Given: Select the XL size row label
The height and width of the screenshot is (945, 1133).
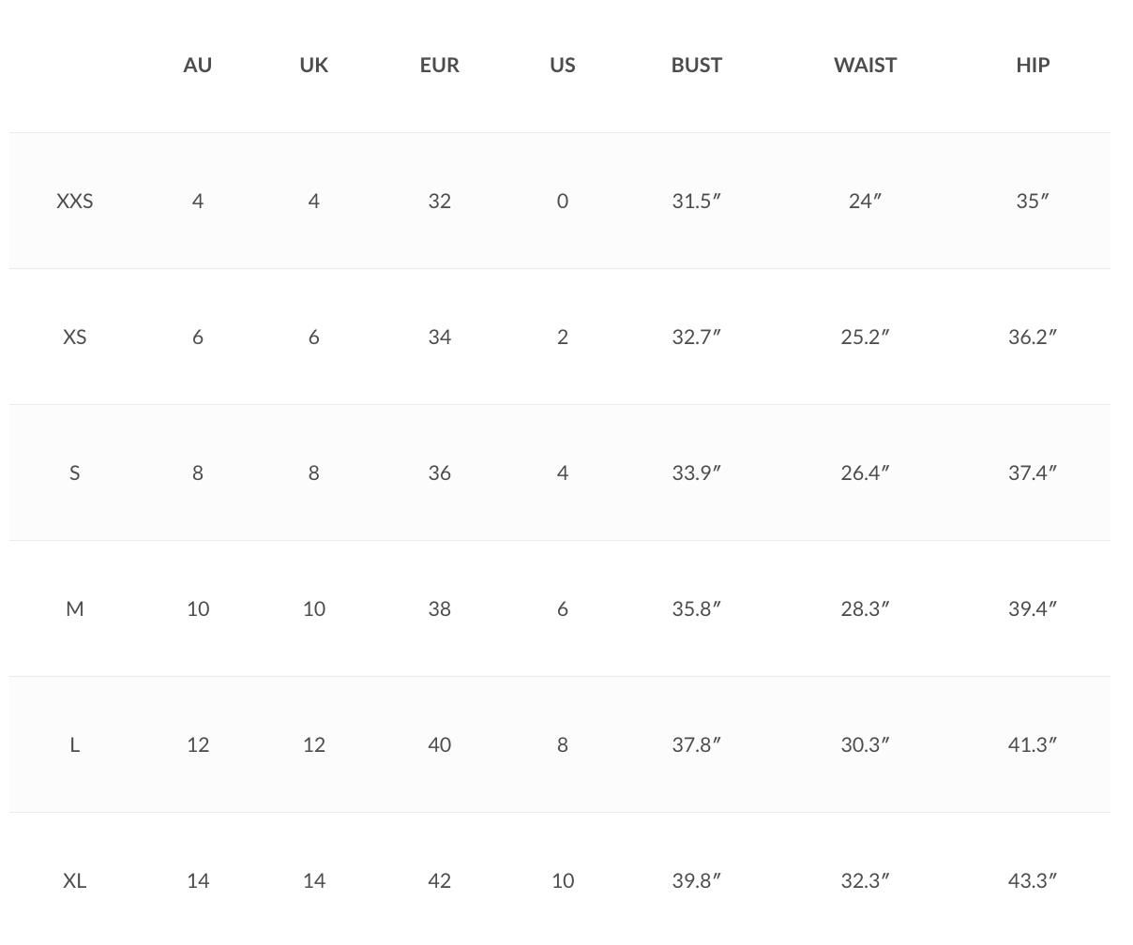Looking at the screenshot, I should pyautogui.click(x=75, y=880).
